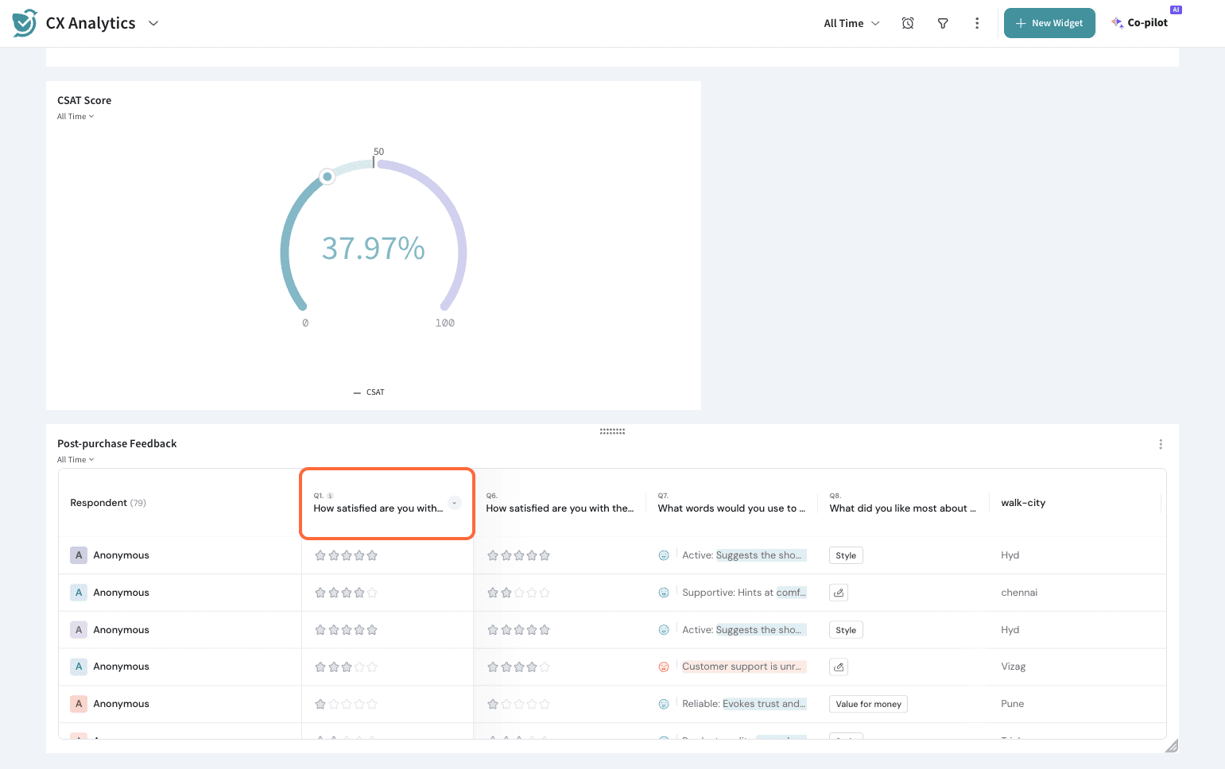This screenshot has height=769, width=1225.
Task: Open the header three-dot more menu
Action: (977, 24)
